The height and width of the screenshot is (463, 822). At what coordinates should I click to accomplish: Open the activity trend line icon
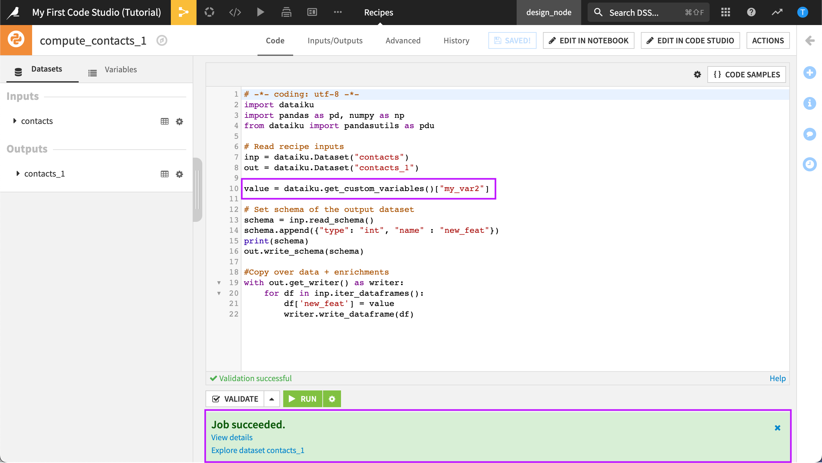pyautogui.click(x=777, y=13)
